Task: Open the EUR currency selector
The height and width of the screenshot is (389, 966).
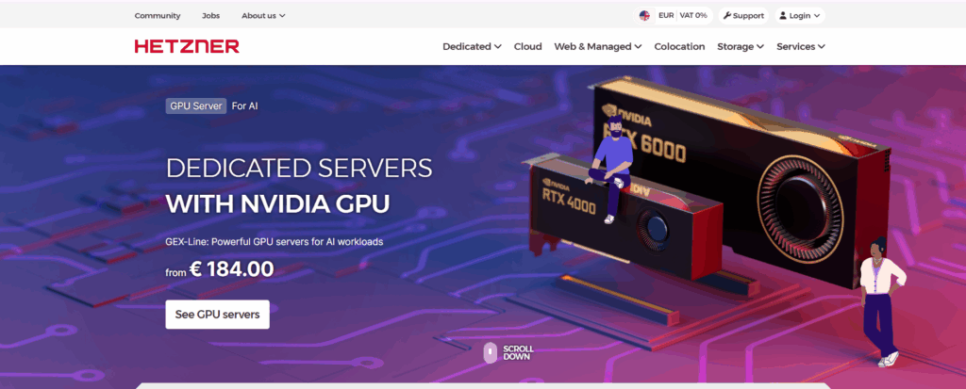Action: 666,15
